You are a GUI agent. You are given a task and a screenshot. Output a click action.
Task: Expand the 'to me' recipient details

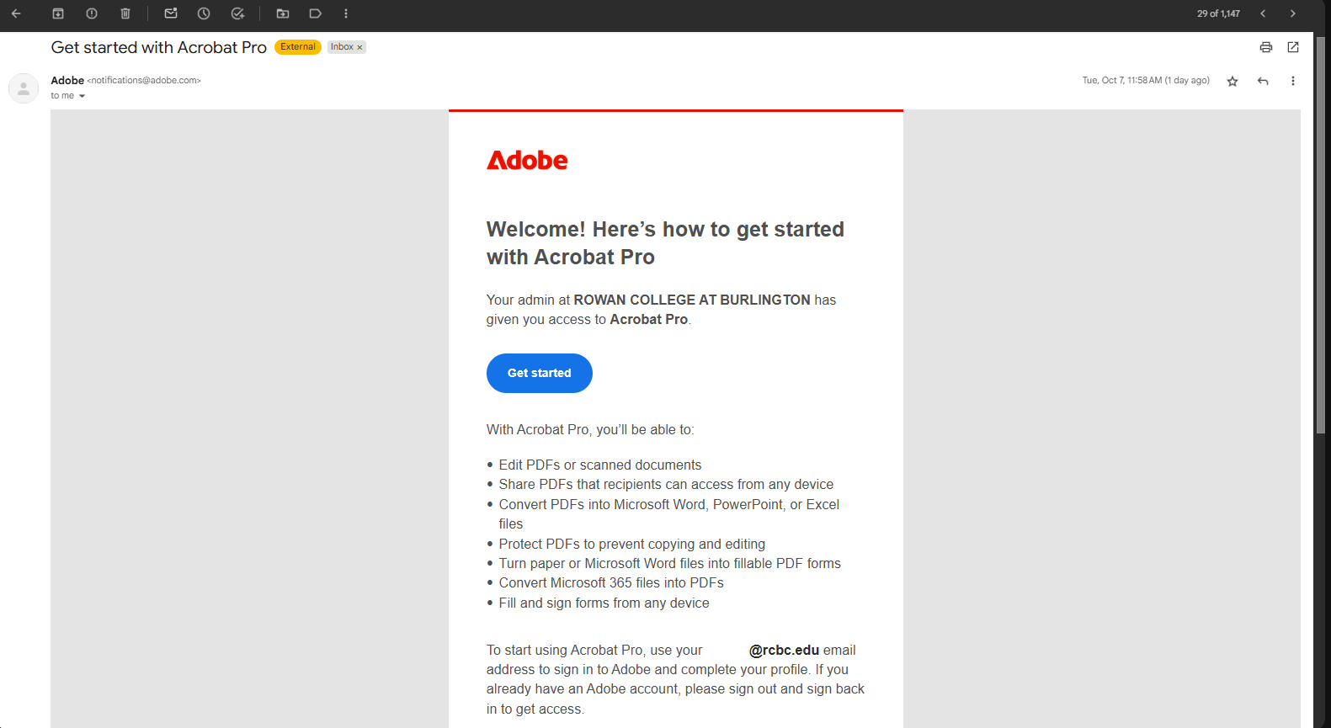click(82, 96)
